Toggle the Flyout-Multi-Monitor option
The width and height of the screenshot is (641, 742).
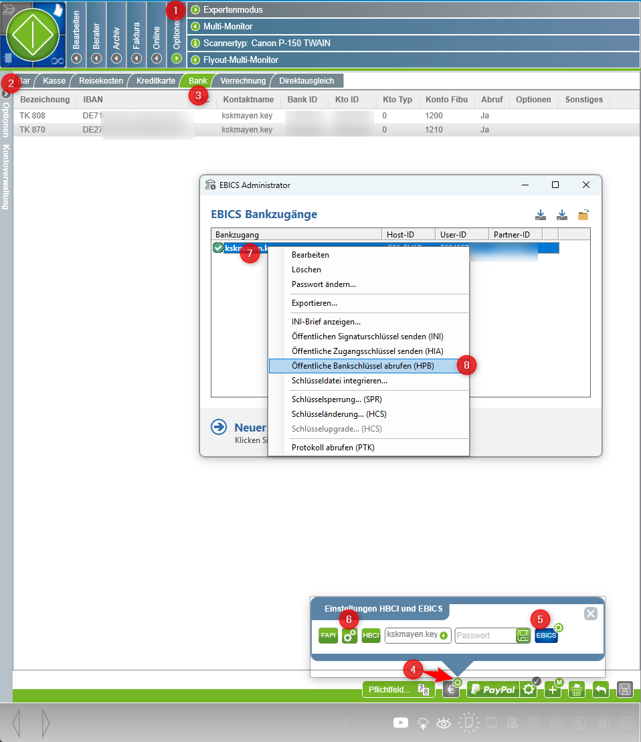195,60
